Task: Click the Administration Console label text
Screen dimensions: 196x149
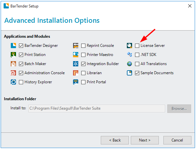Action: tap(45, 73)
